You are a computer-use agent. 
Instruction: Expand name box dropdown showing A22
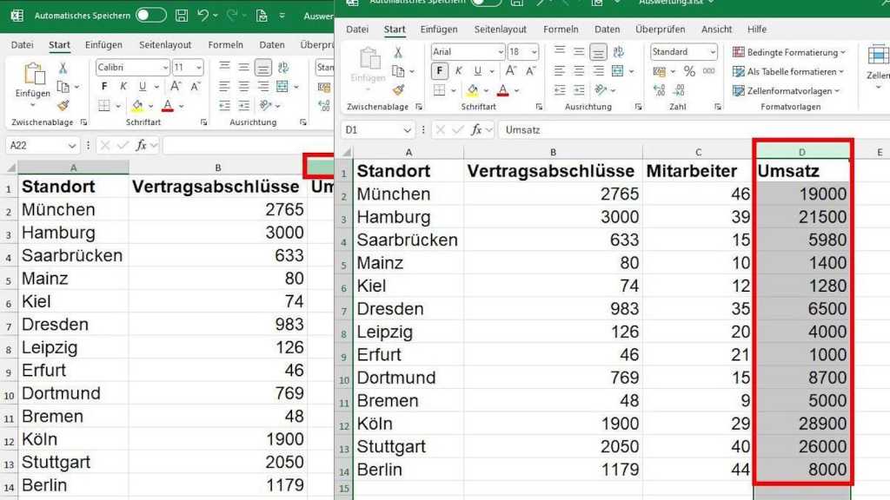71,146
